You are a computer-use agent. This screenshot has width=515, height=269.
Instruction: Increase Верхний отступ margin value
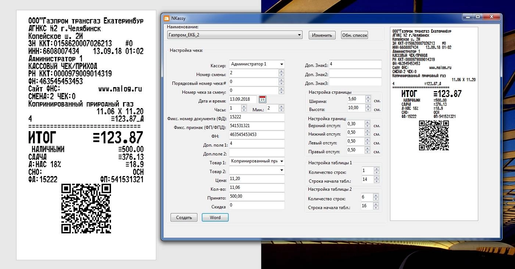[368, 122]
